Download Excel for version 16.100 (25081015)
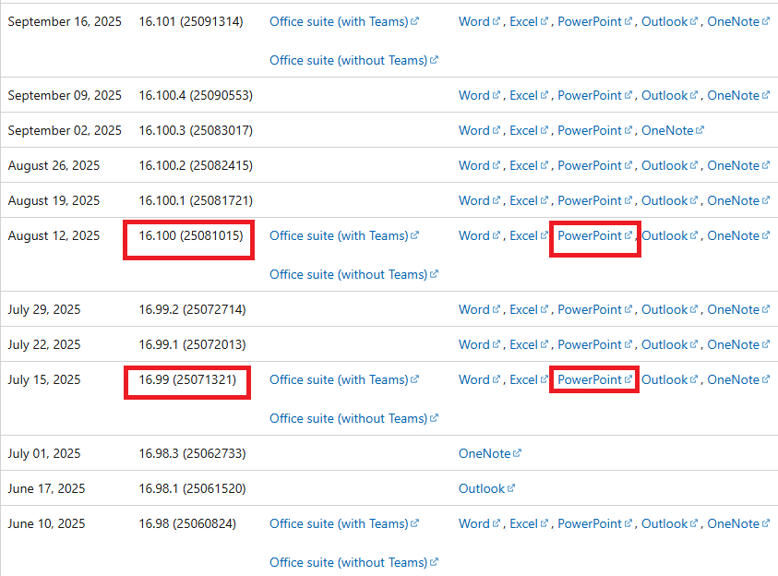The image size is (778, 576). click(529, 235)
